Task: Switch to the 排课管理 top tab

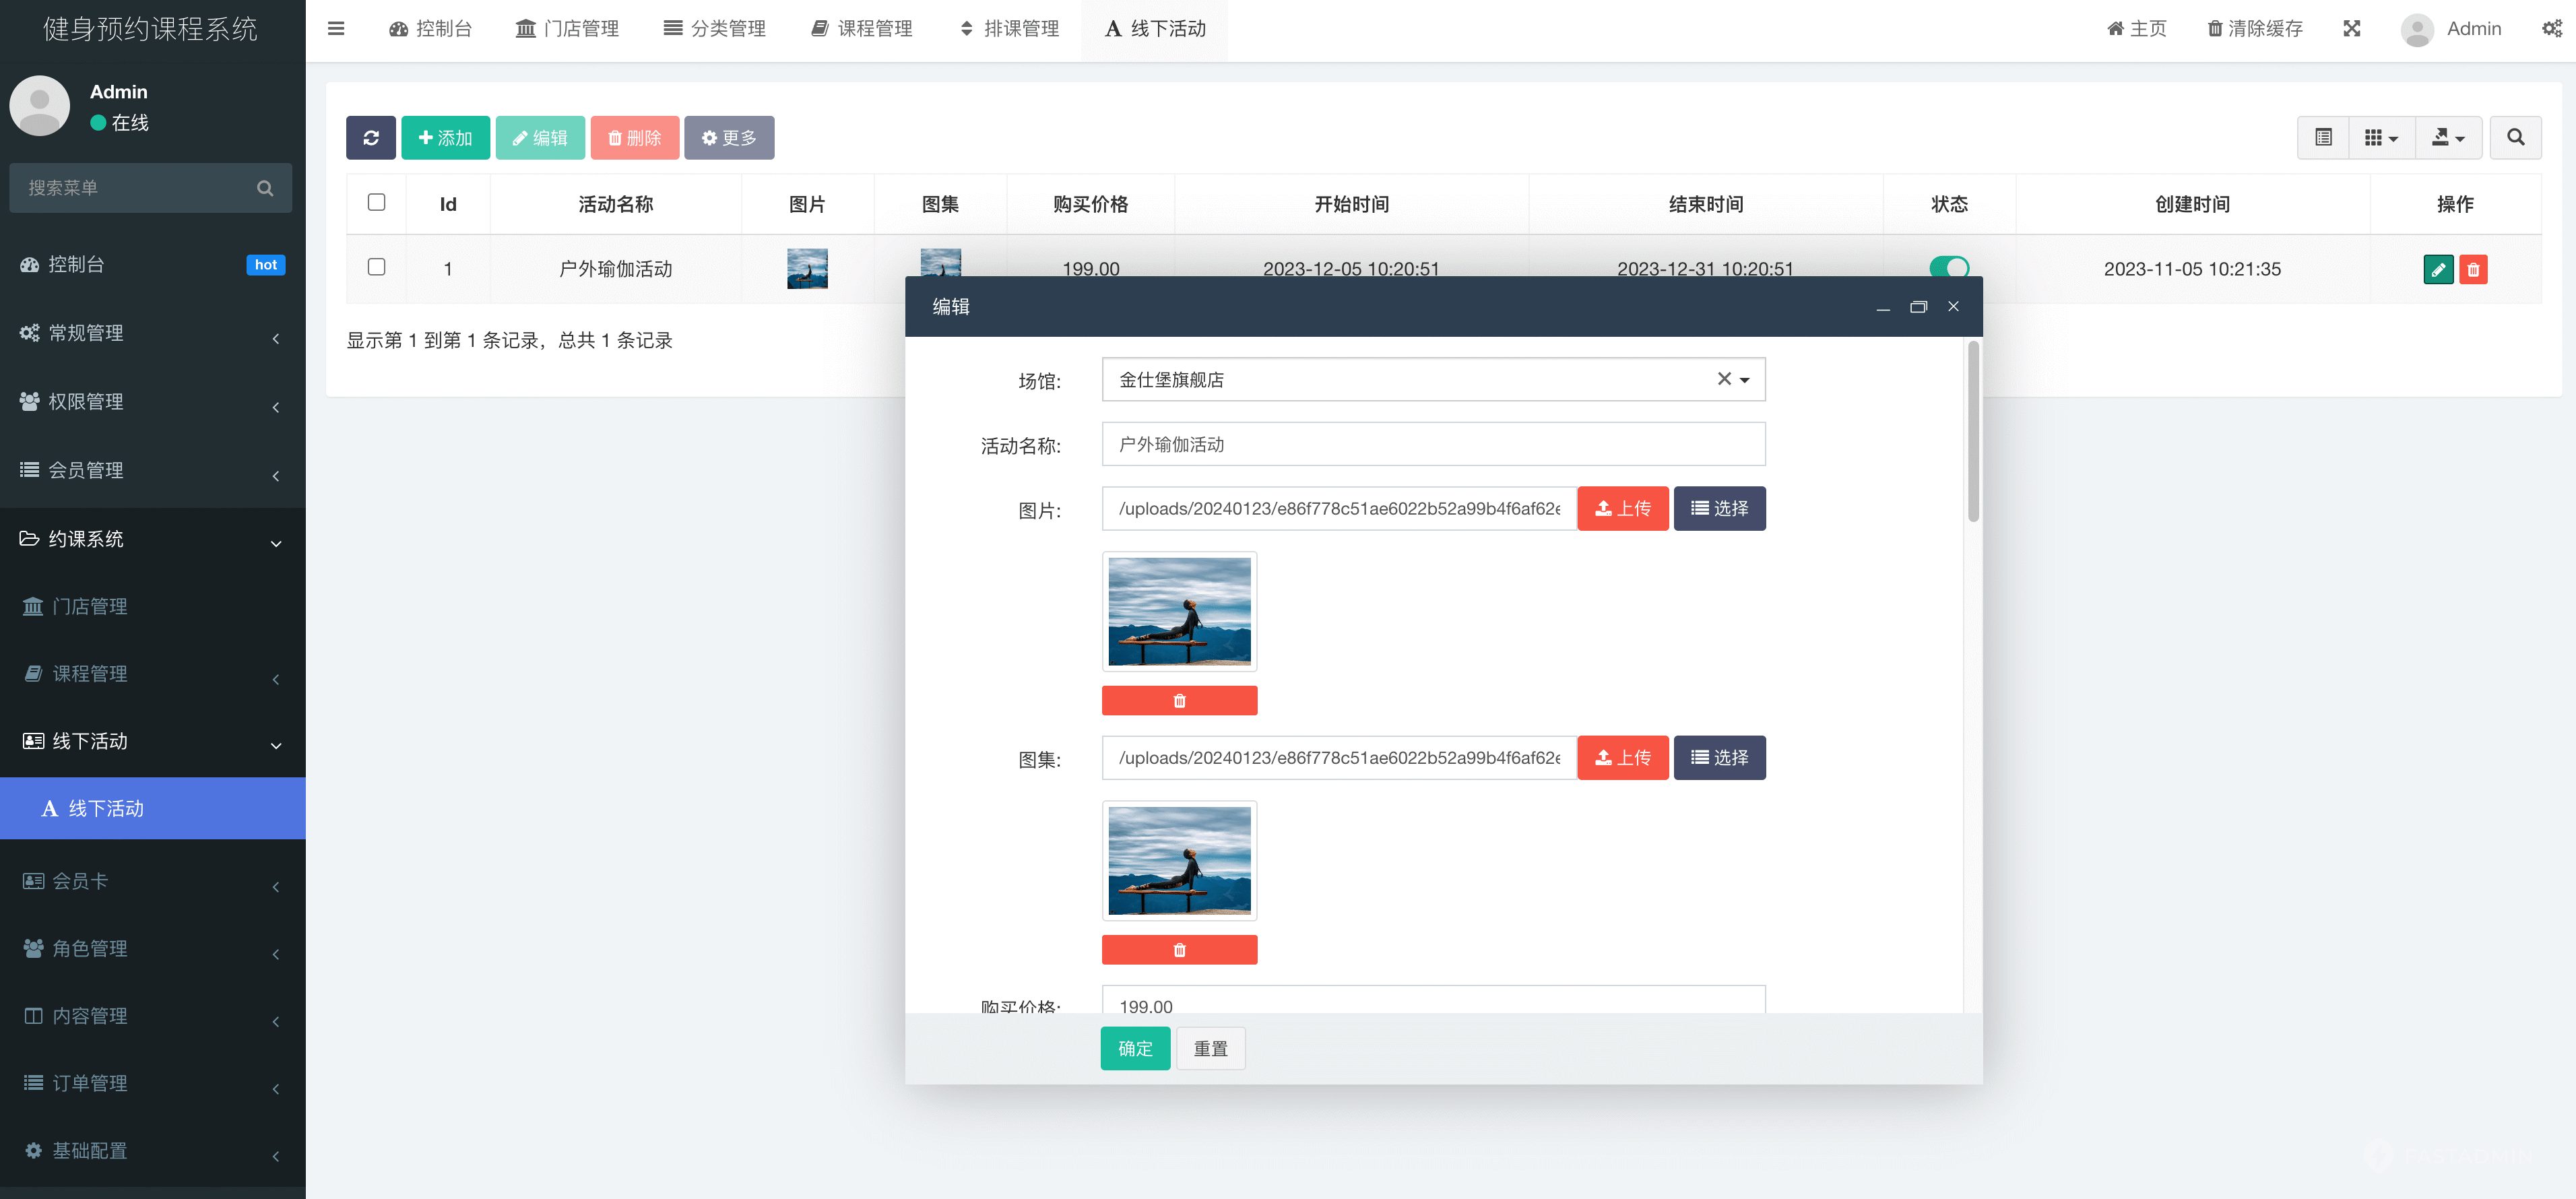Action: pyautogui.click(x=1008, y=29)
